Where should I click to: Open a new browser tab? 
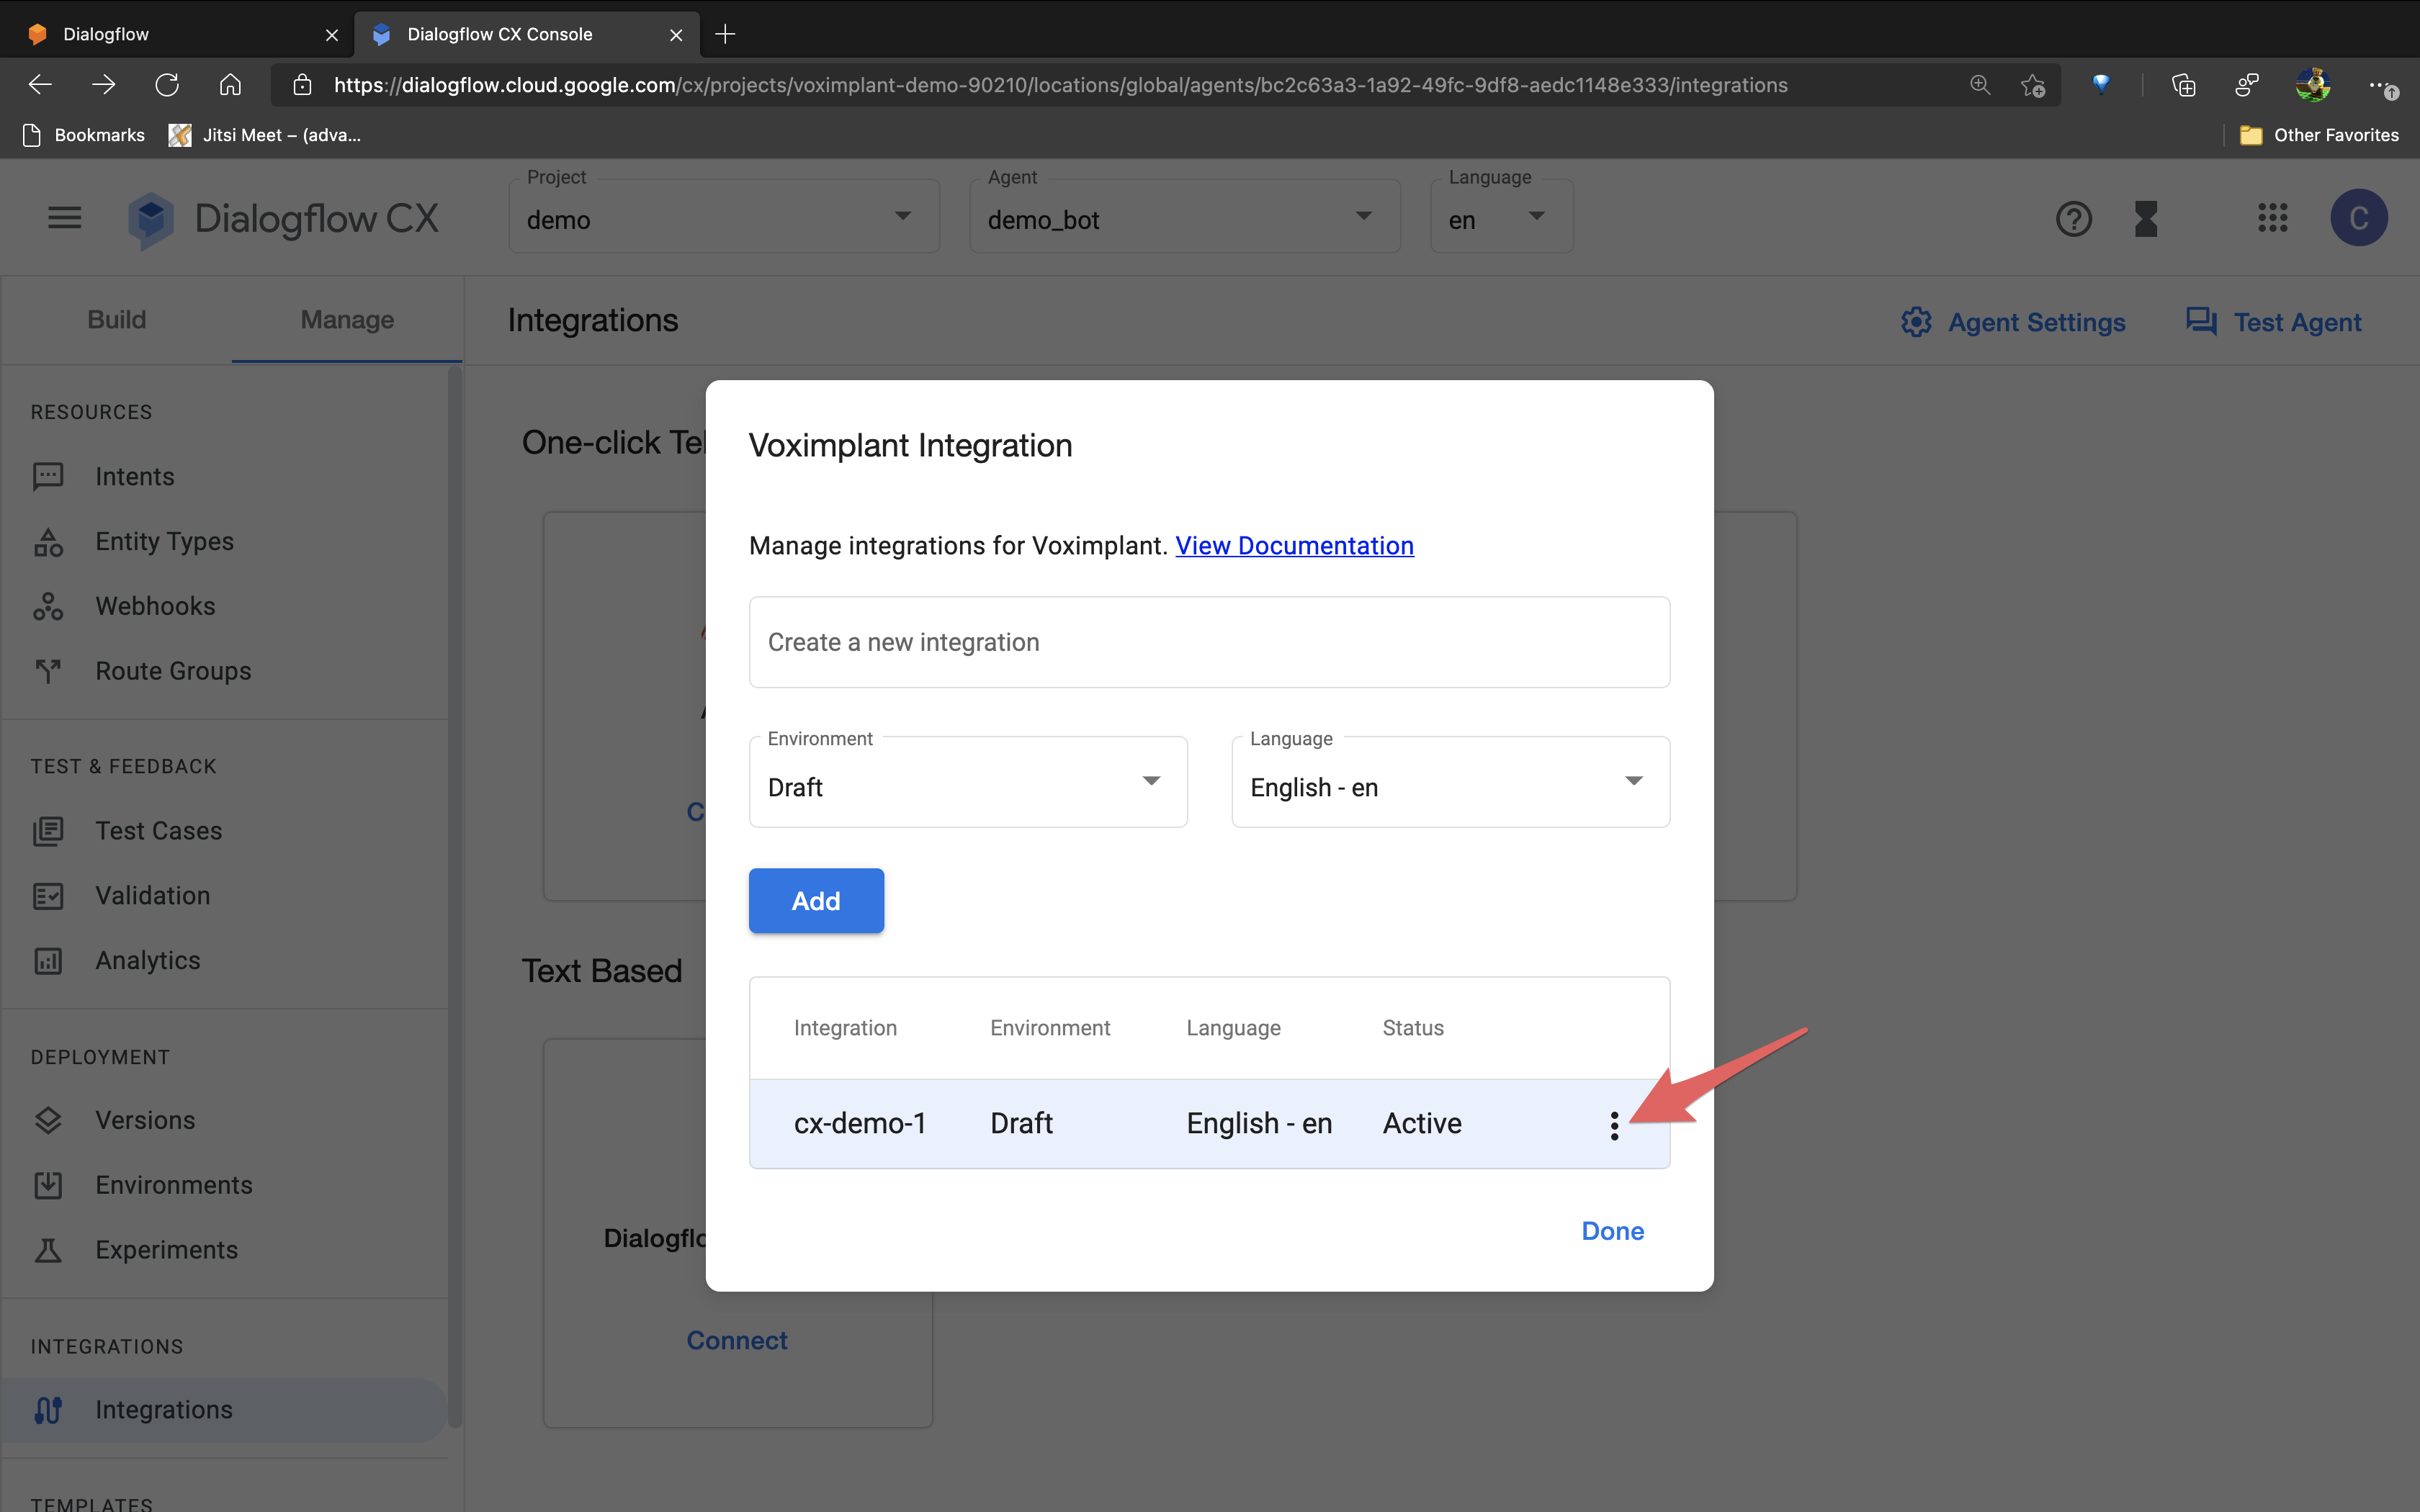(x=726, y=34)
